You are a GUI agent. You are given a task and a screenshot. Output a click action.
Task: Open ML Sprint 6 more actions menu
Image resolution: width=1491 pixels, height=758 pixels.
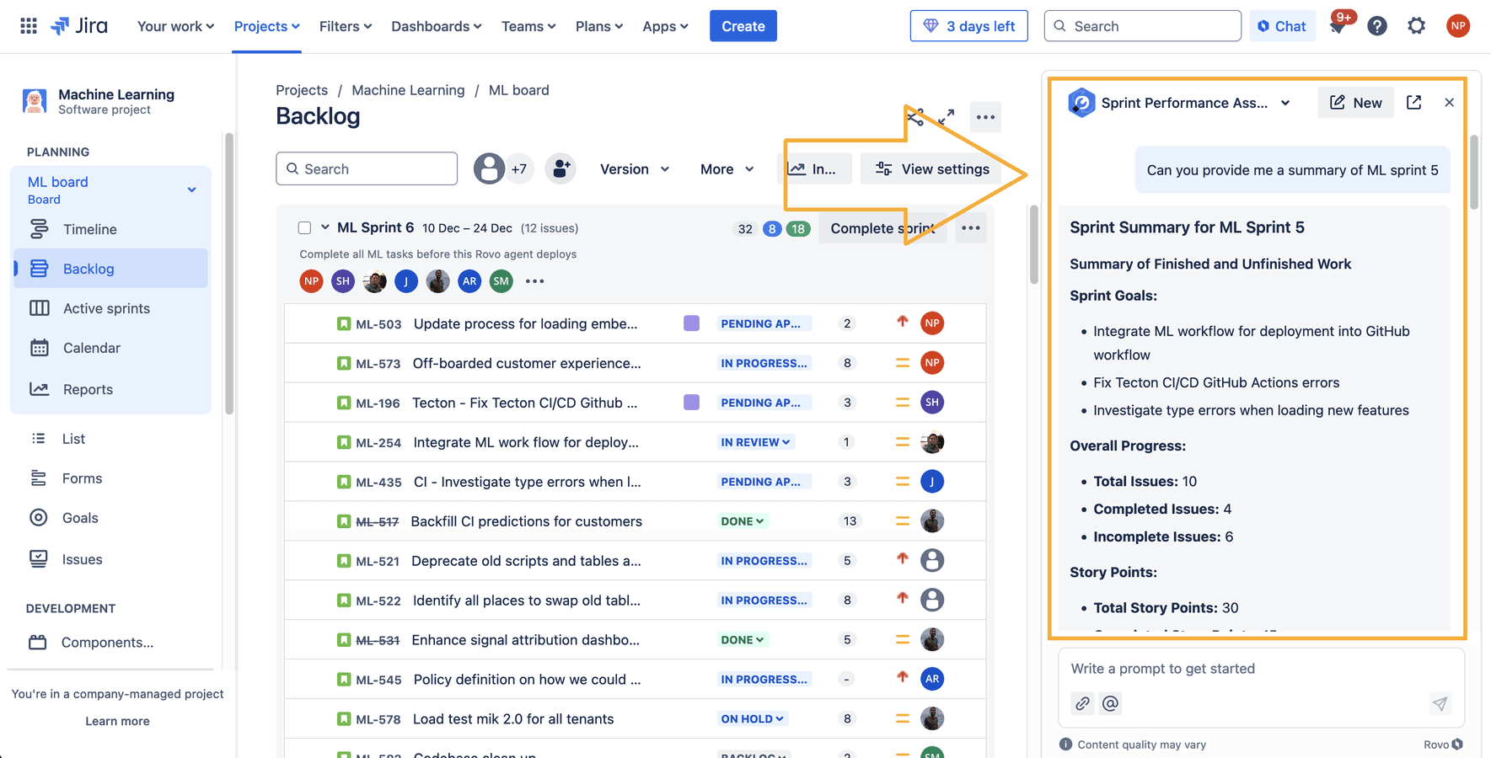[971, 228]
